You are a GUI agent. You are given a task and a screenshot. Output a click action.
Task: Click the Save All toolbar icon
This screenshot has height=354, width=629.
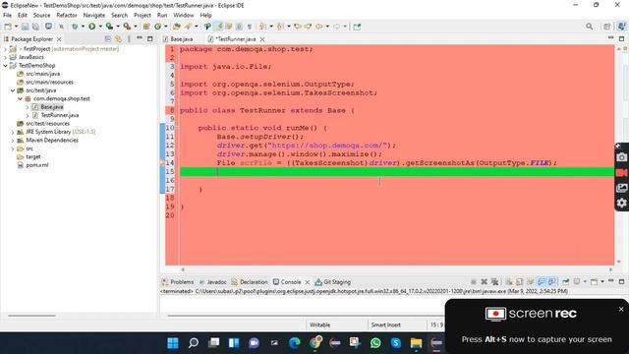tap(35, 27)
